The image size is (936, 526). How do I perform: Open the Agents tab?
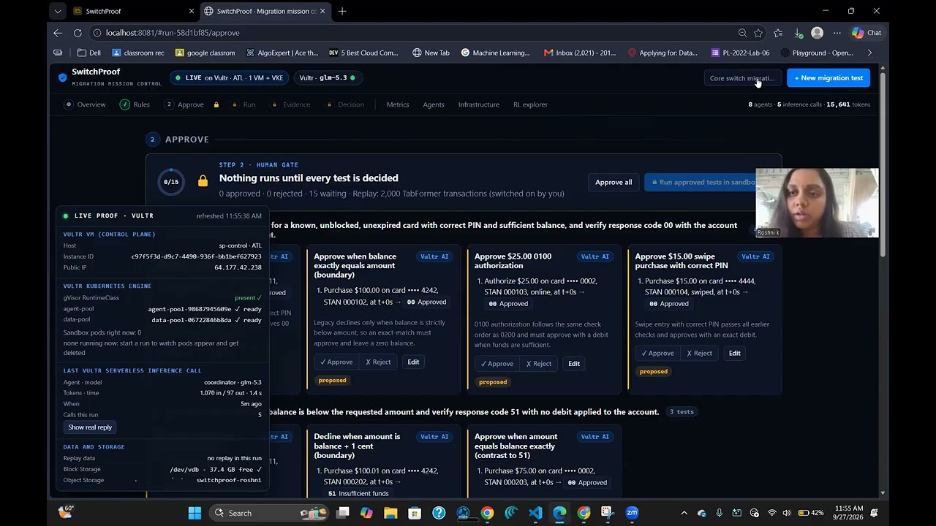pos(434,104)
